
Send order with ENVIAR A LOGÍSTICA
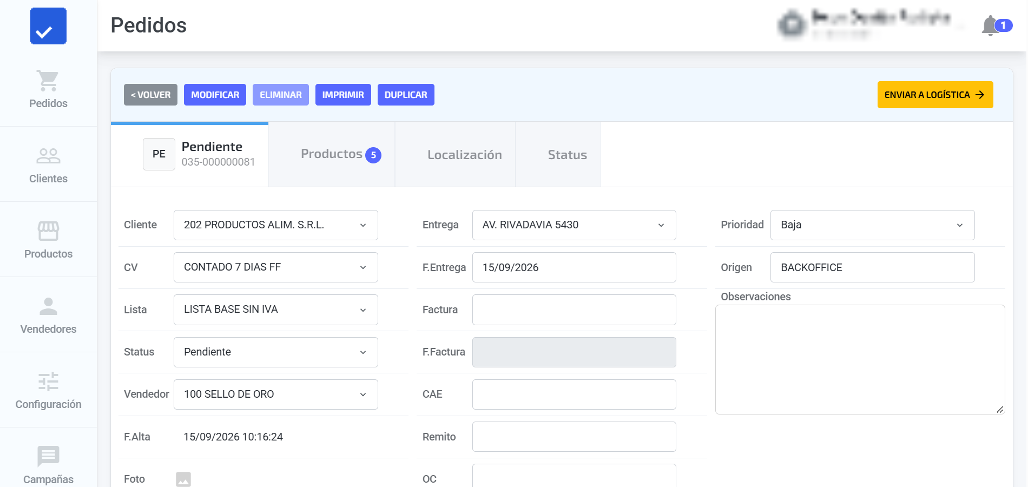935,95
